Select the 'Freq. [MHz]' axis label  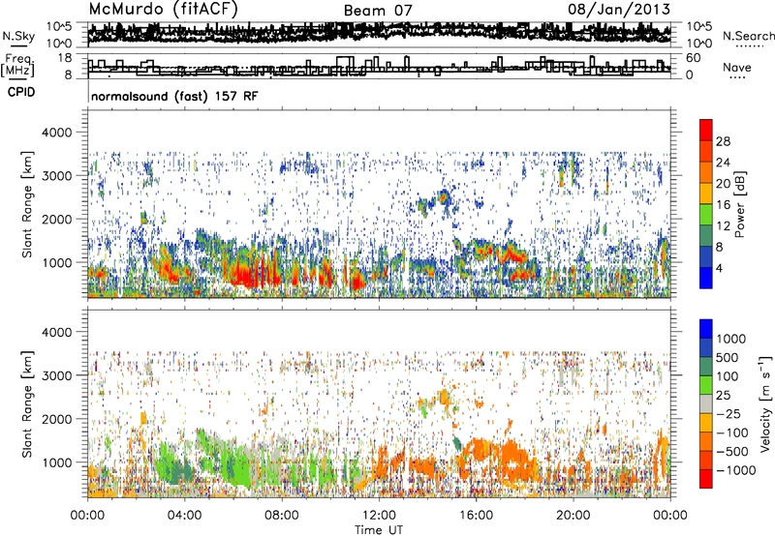click(x=18, y=65)
